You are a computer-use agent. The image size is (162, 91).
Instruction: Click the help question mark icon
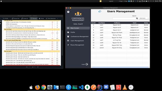(68, 12)
